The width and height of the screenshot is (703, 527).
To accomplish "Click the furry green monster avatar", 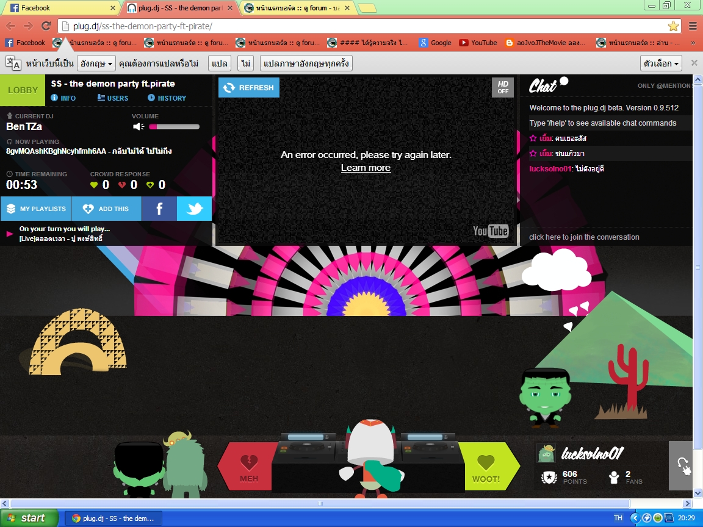I will [185, 465].
